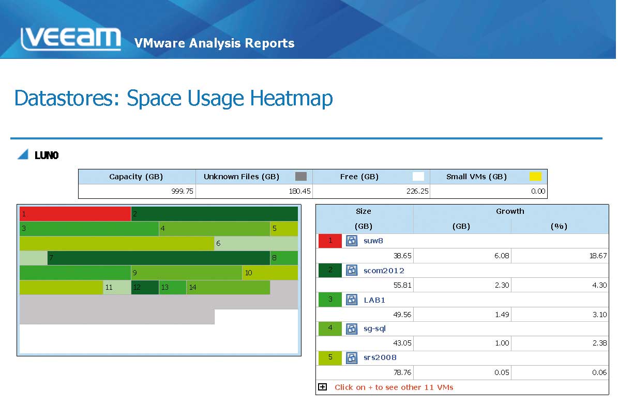Screen dimensions: 618x407
Task: Click the VM icon next to LAB1
Action: [352, 300]
